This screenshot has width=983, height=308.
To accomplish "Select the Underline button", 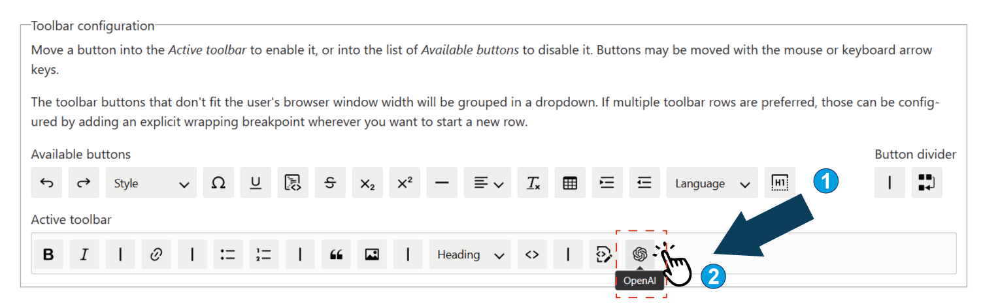I will click(x=256, y=183).
